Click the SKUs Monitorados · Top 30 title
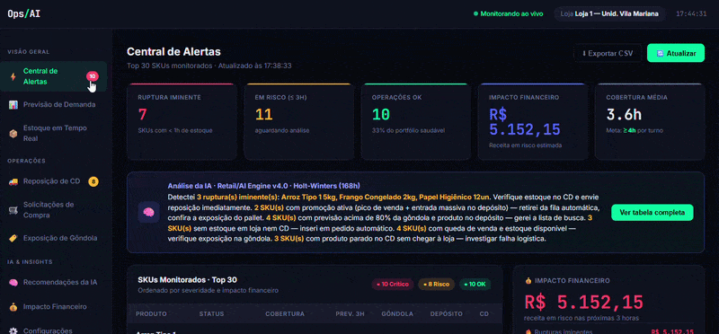The image size is (719, 334). click(x=187, y=280)
